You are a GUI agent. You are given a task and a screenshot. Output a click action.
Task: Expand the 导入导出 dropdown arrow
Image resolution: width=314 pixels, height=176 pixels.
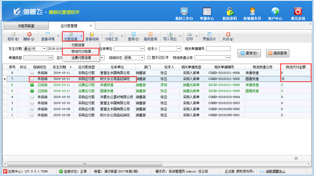(180, 36)
